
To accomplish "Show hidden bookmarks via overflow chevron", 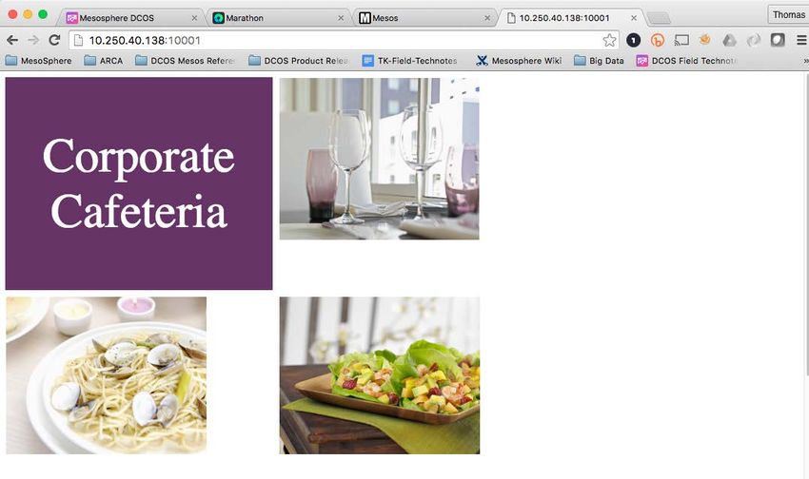I will coord(805,61).
